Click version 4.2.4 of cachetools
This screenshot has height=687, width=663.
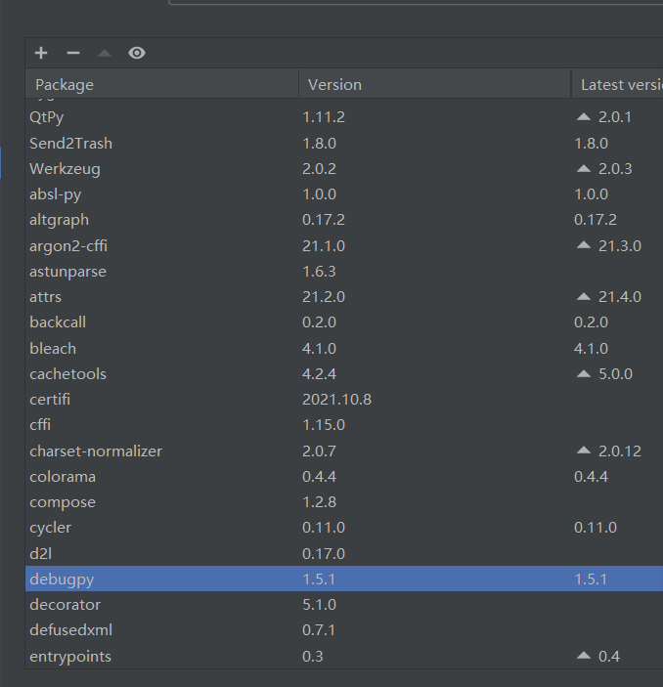[x=319, y=373]
